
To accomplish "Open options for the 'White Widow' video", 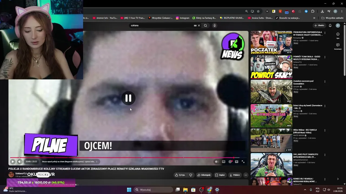I will pyautogui.click(x=325, y=130).
